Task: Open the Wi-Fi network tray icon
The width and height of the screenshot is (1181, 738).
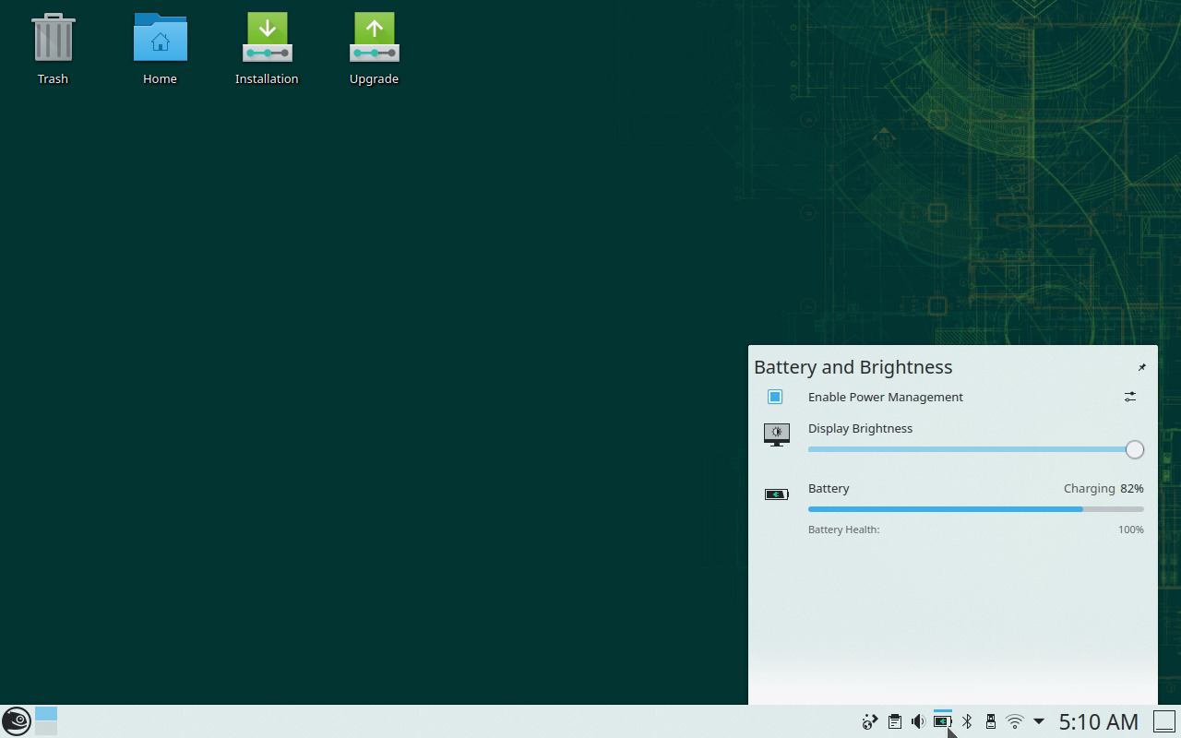Action: [1015, 721]
